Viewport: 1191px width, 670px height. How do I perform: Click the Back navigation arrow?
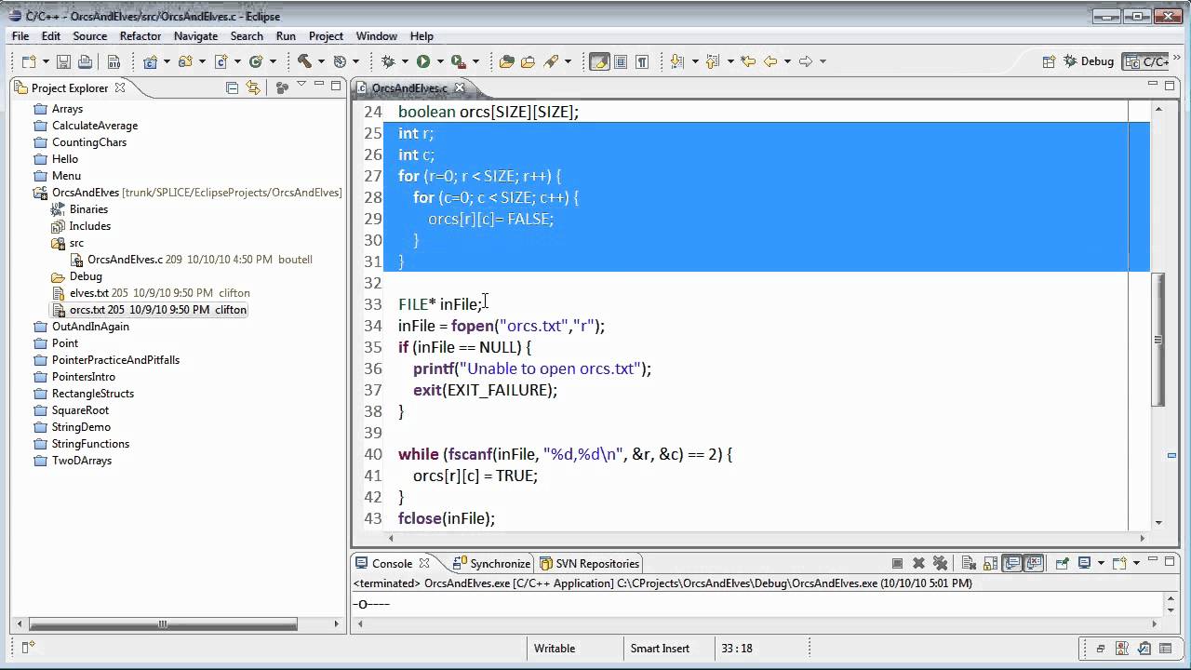point(770,61)
